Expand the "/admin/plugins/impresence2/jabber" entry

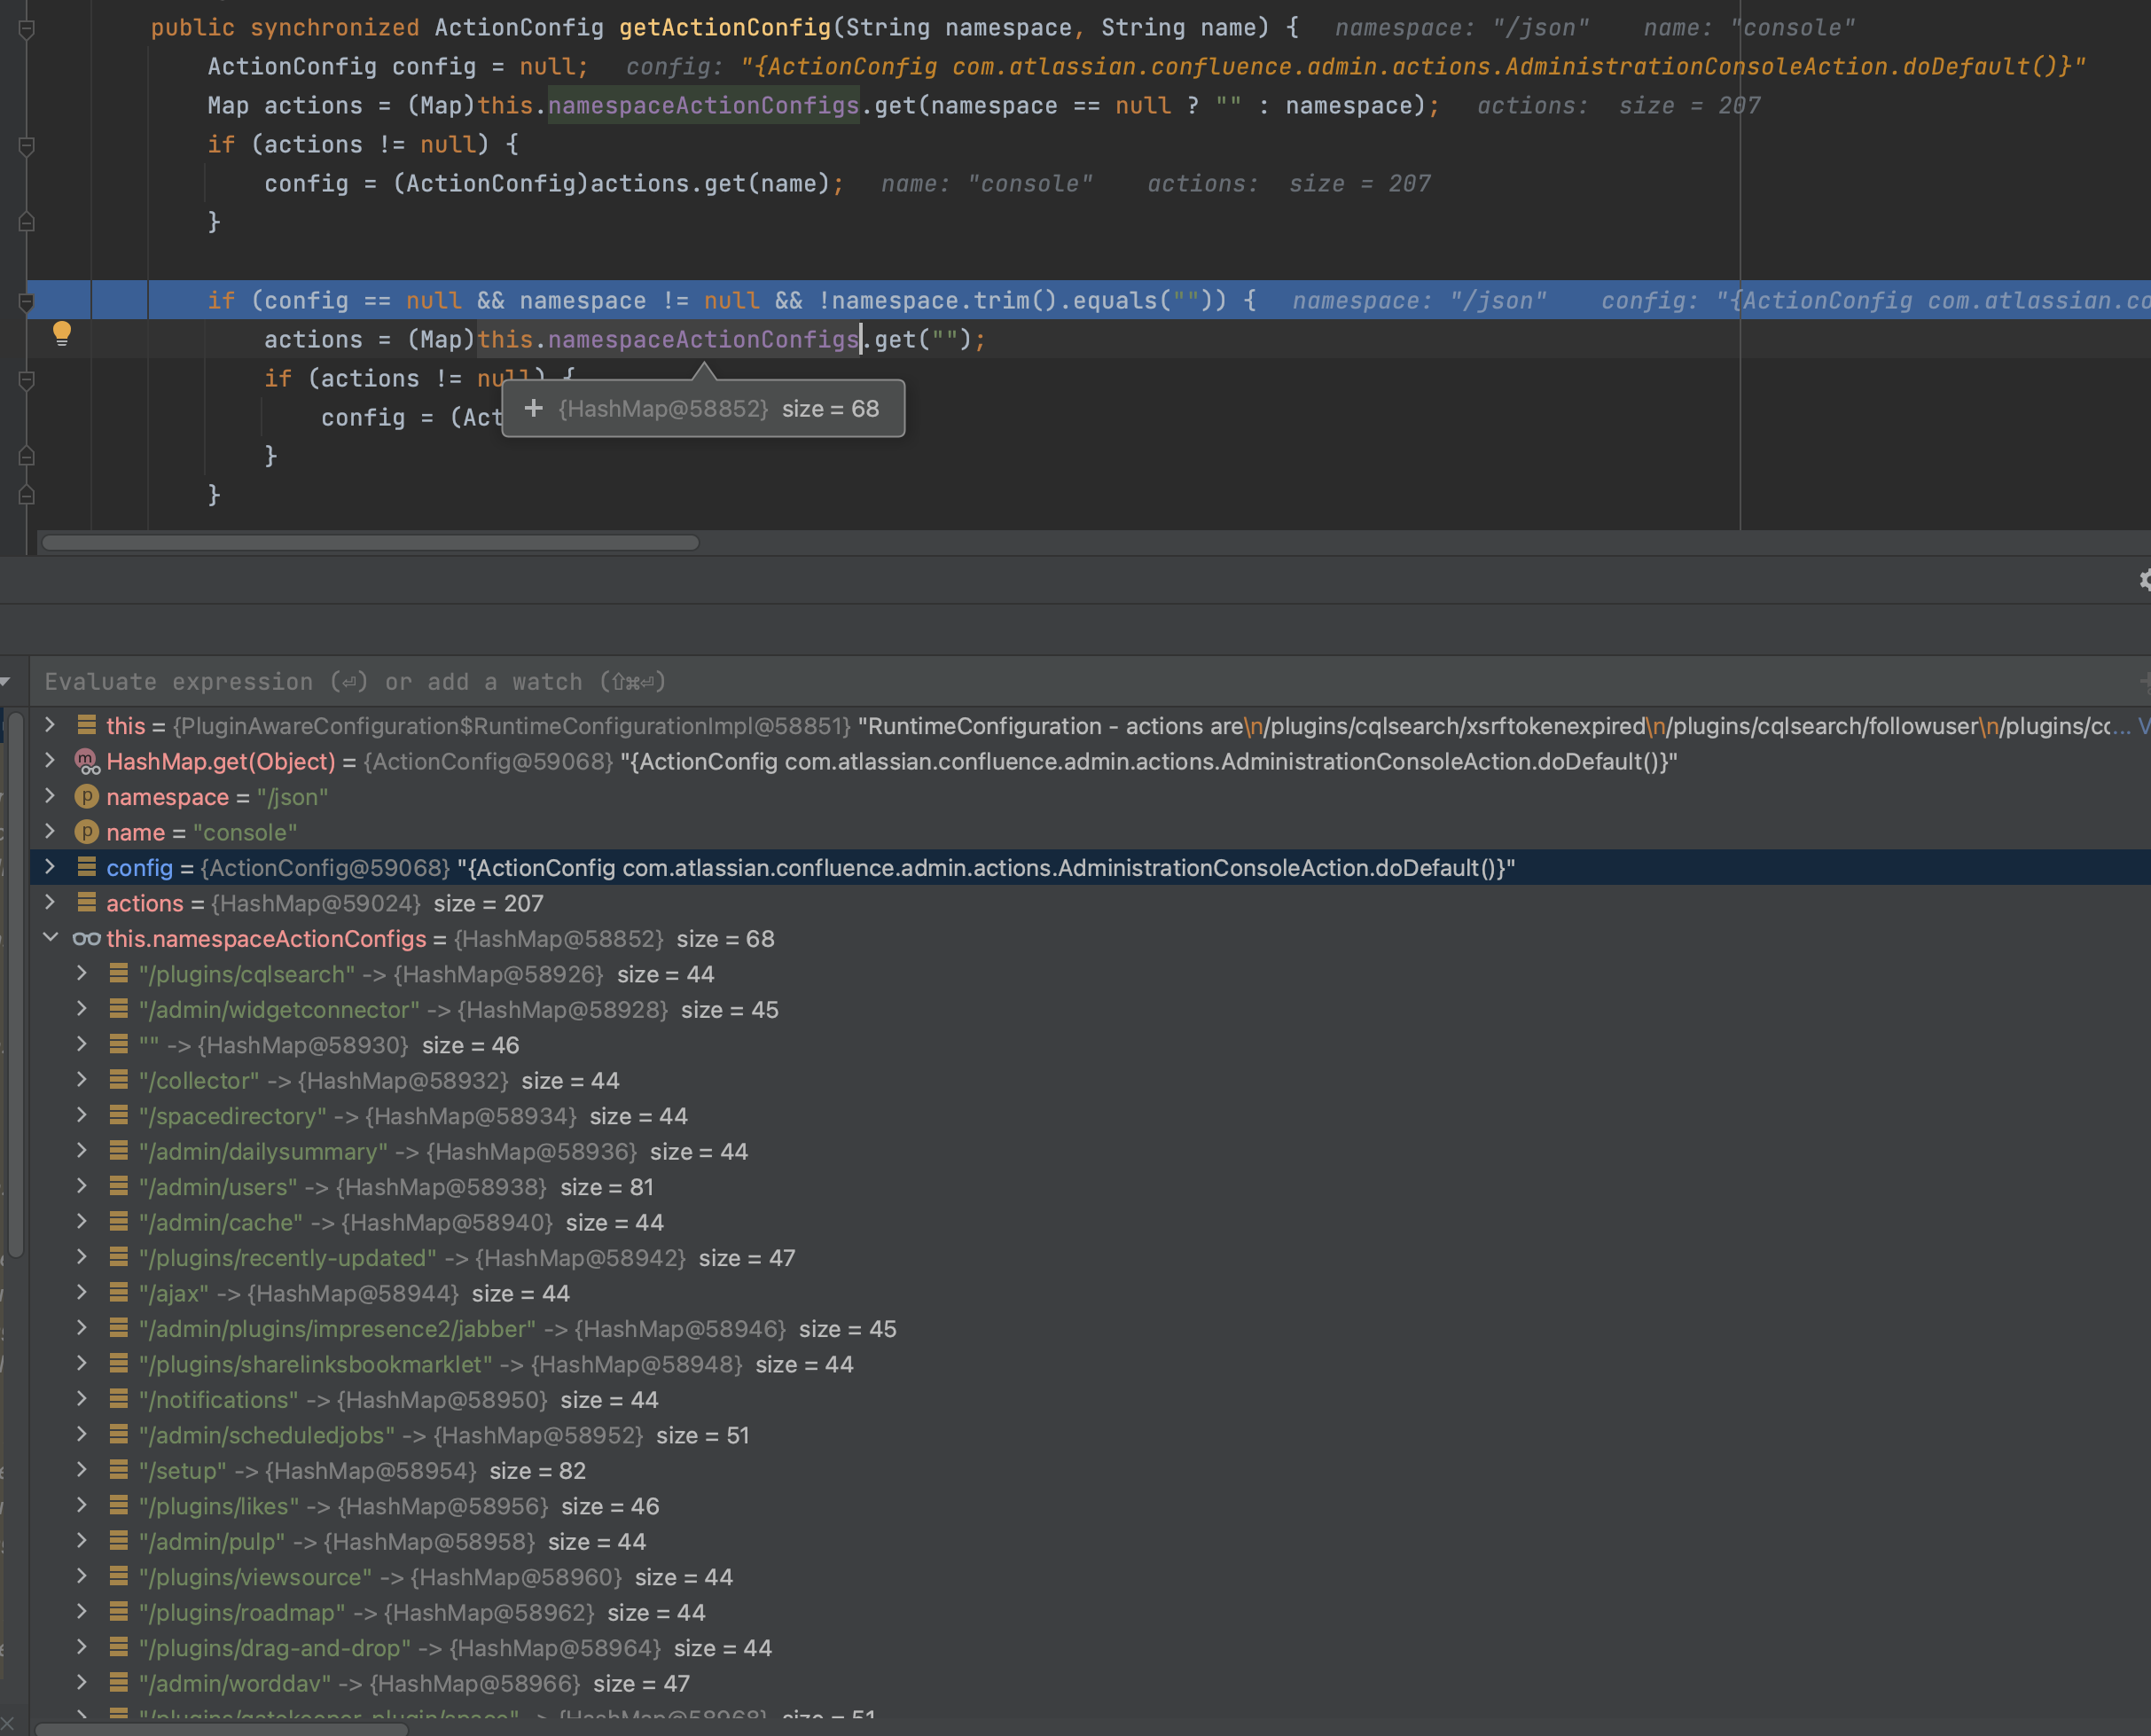(82, 1328)
